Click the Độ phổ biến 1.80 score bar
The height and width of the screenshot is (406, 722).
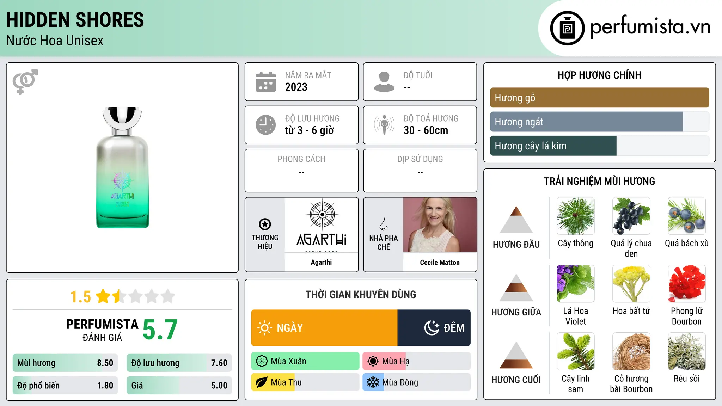pos(65,386)
